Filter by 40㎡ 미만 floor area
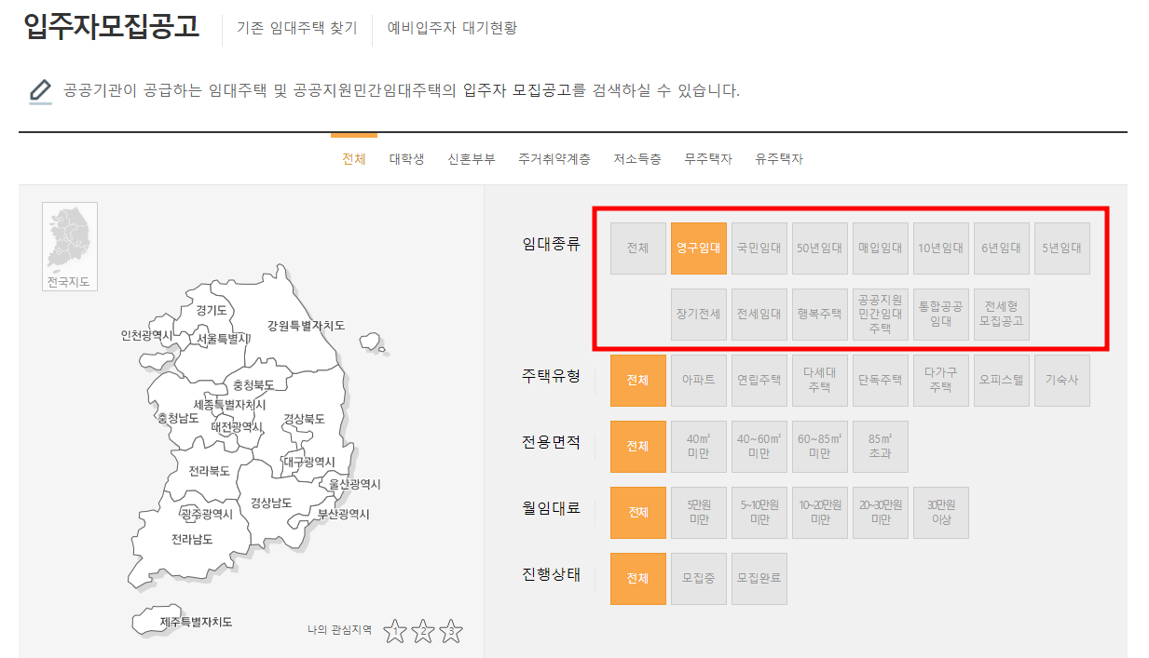The image size is (1149, 658). click(698, 446)
